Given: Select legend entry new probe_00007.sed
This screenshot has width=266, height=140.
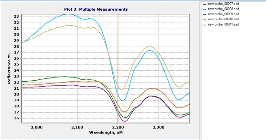Looking at the screenshot, I should pyautogui.click(x=223, y=4).
